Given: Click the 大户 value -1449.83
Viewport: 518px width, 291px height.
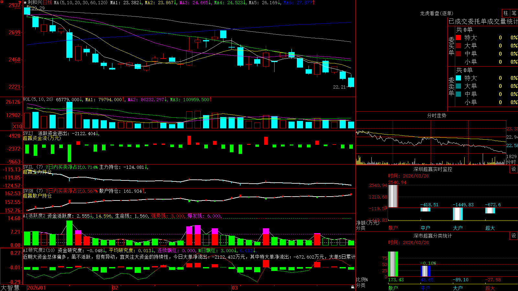Looking at the screenshot, I should [463, 205].
